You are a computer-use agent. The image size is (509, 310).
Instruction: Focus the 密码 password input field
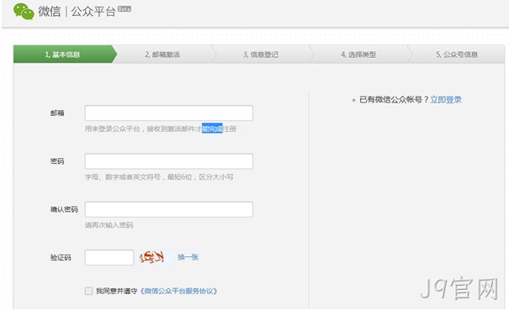[169, 161]
